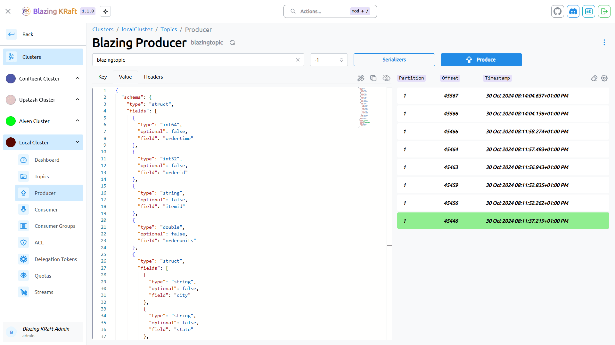The height and width of the screenshot is (345, 615).
Task: Open the Discord icon link
Action: pos(573,11)
